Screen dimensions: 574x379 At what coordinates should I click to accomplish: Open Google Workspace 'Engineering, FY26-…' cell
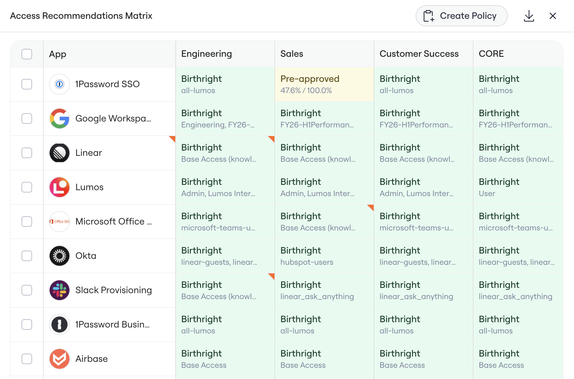[x=225, y=119]
